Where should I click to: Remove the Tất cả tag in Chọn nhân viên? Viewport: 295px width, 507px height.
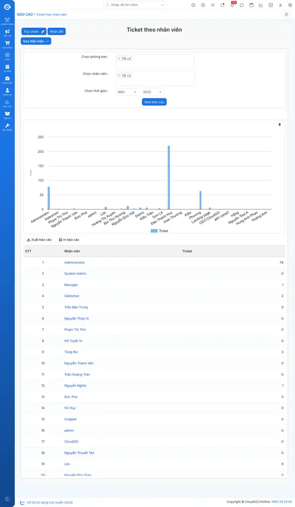[x=119, y=75]
